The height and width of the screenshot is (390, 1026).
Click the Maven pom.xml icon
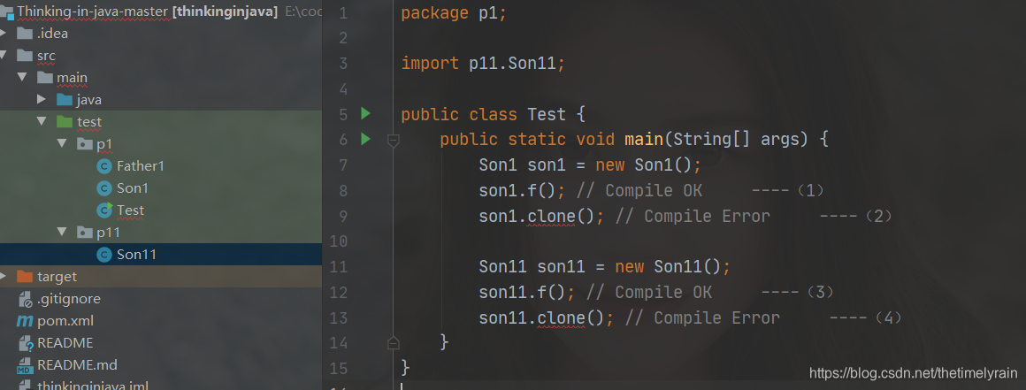tap(25, 321)
